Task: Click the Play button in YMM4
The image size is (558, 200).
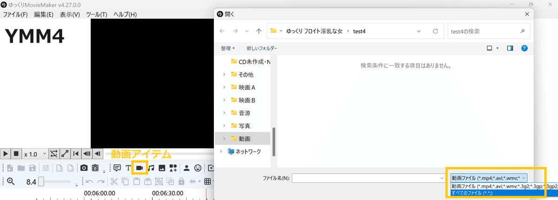Action: coord(6,153)
